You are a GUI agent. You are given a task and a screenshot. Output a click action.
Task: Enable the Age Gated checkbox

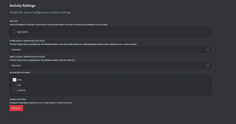click(14, 32)
